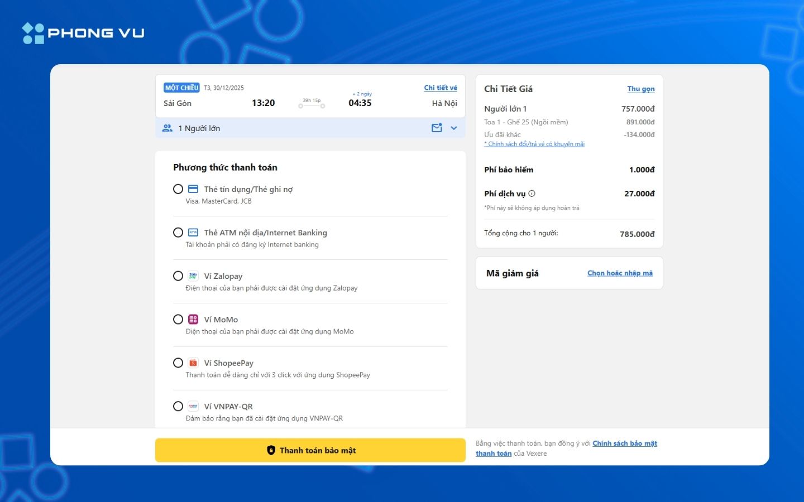Click the total price 785.000đ
This screenshot has width=804, height=502.
pos(637,234)
